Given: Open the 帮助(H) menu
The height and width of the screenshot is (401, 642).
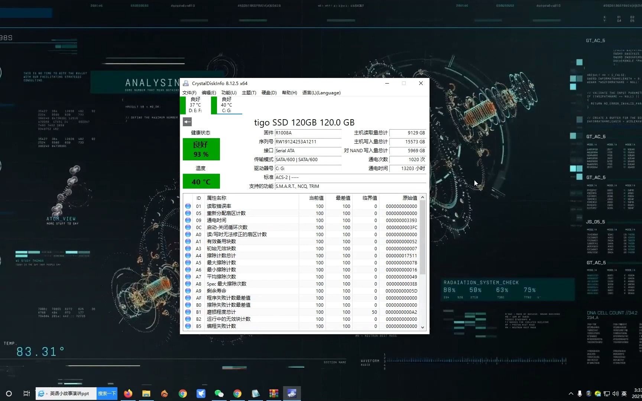Looking at the screenshot, I should point(289,93).
